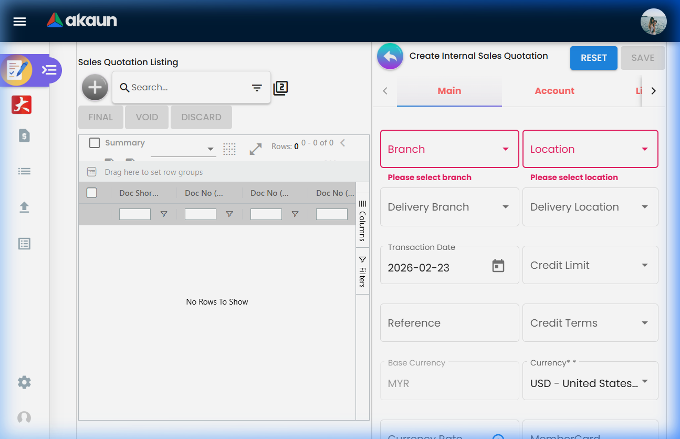Open the Credit Terms dropdown
680x439 pixels.
coord(590,322)
